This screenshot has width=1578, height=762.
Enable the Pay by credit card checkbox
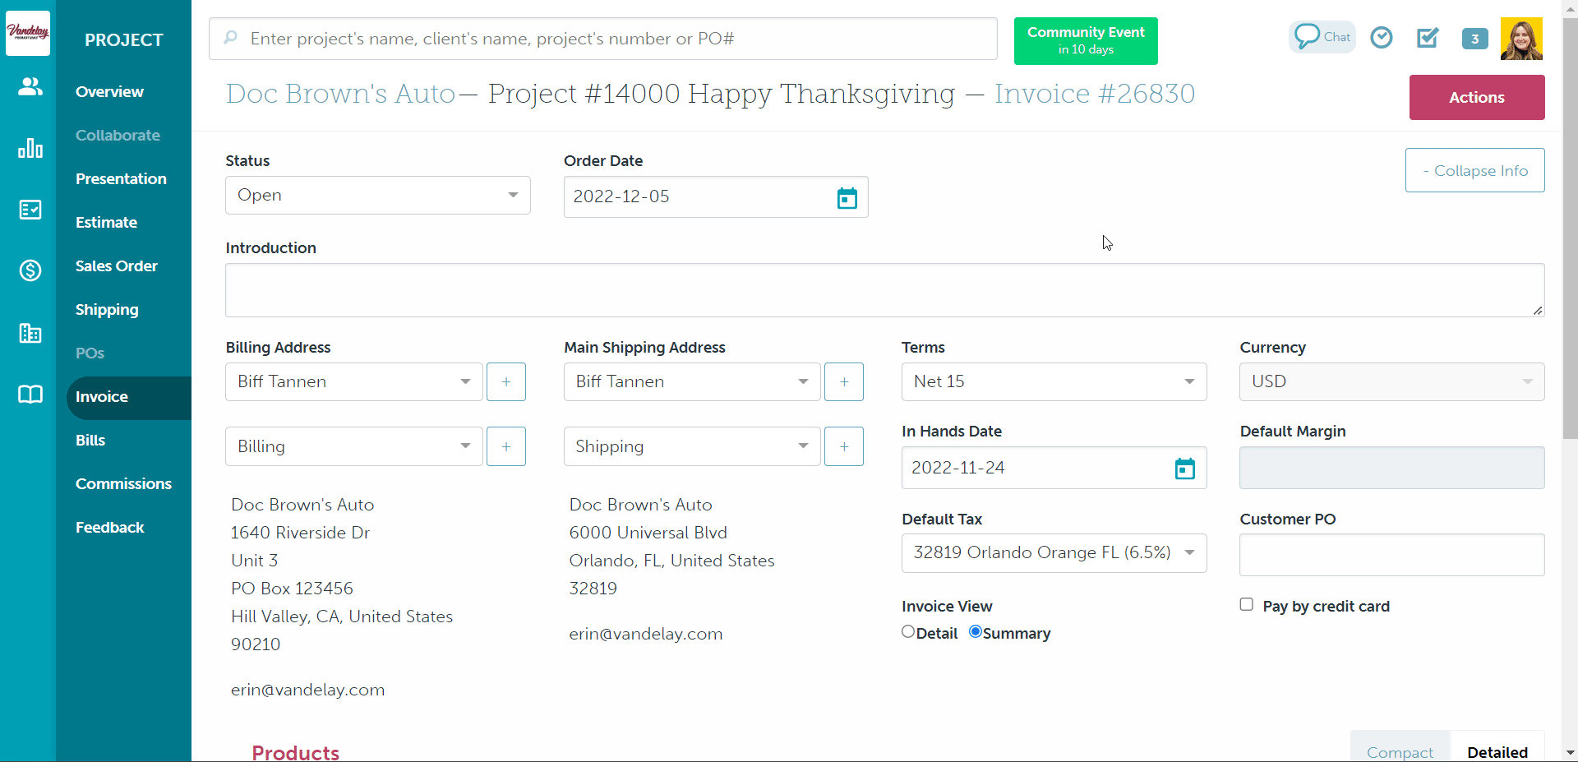tap(1247, 604)
